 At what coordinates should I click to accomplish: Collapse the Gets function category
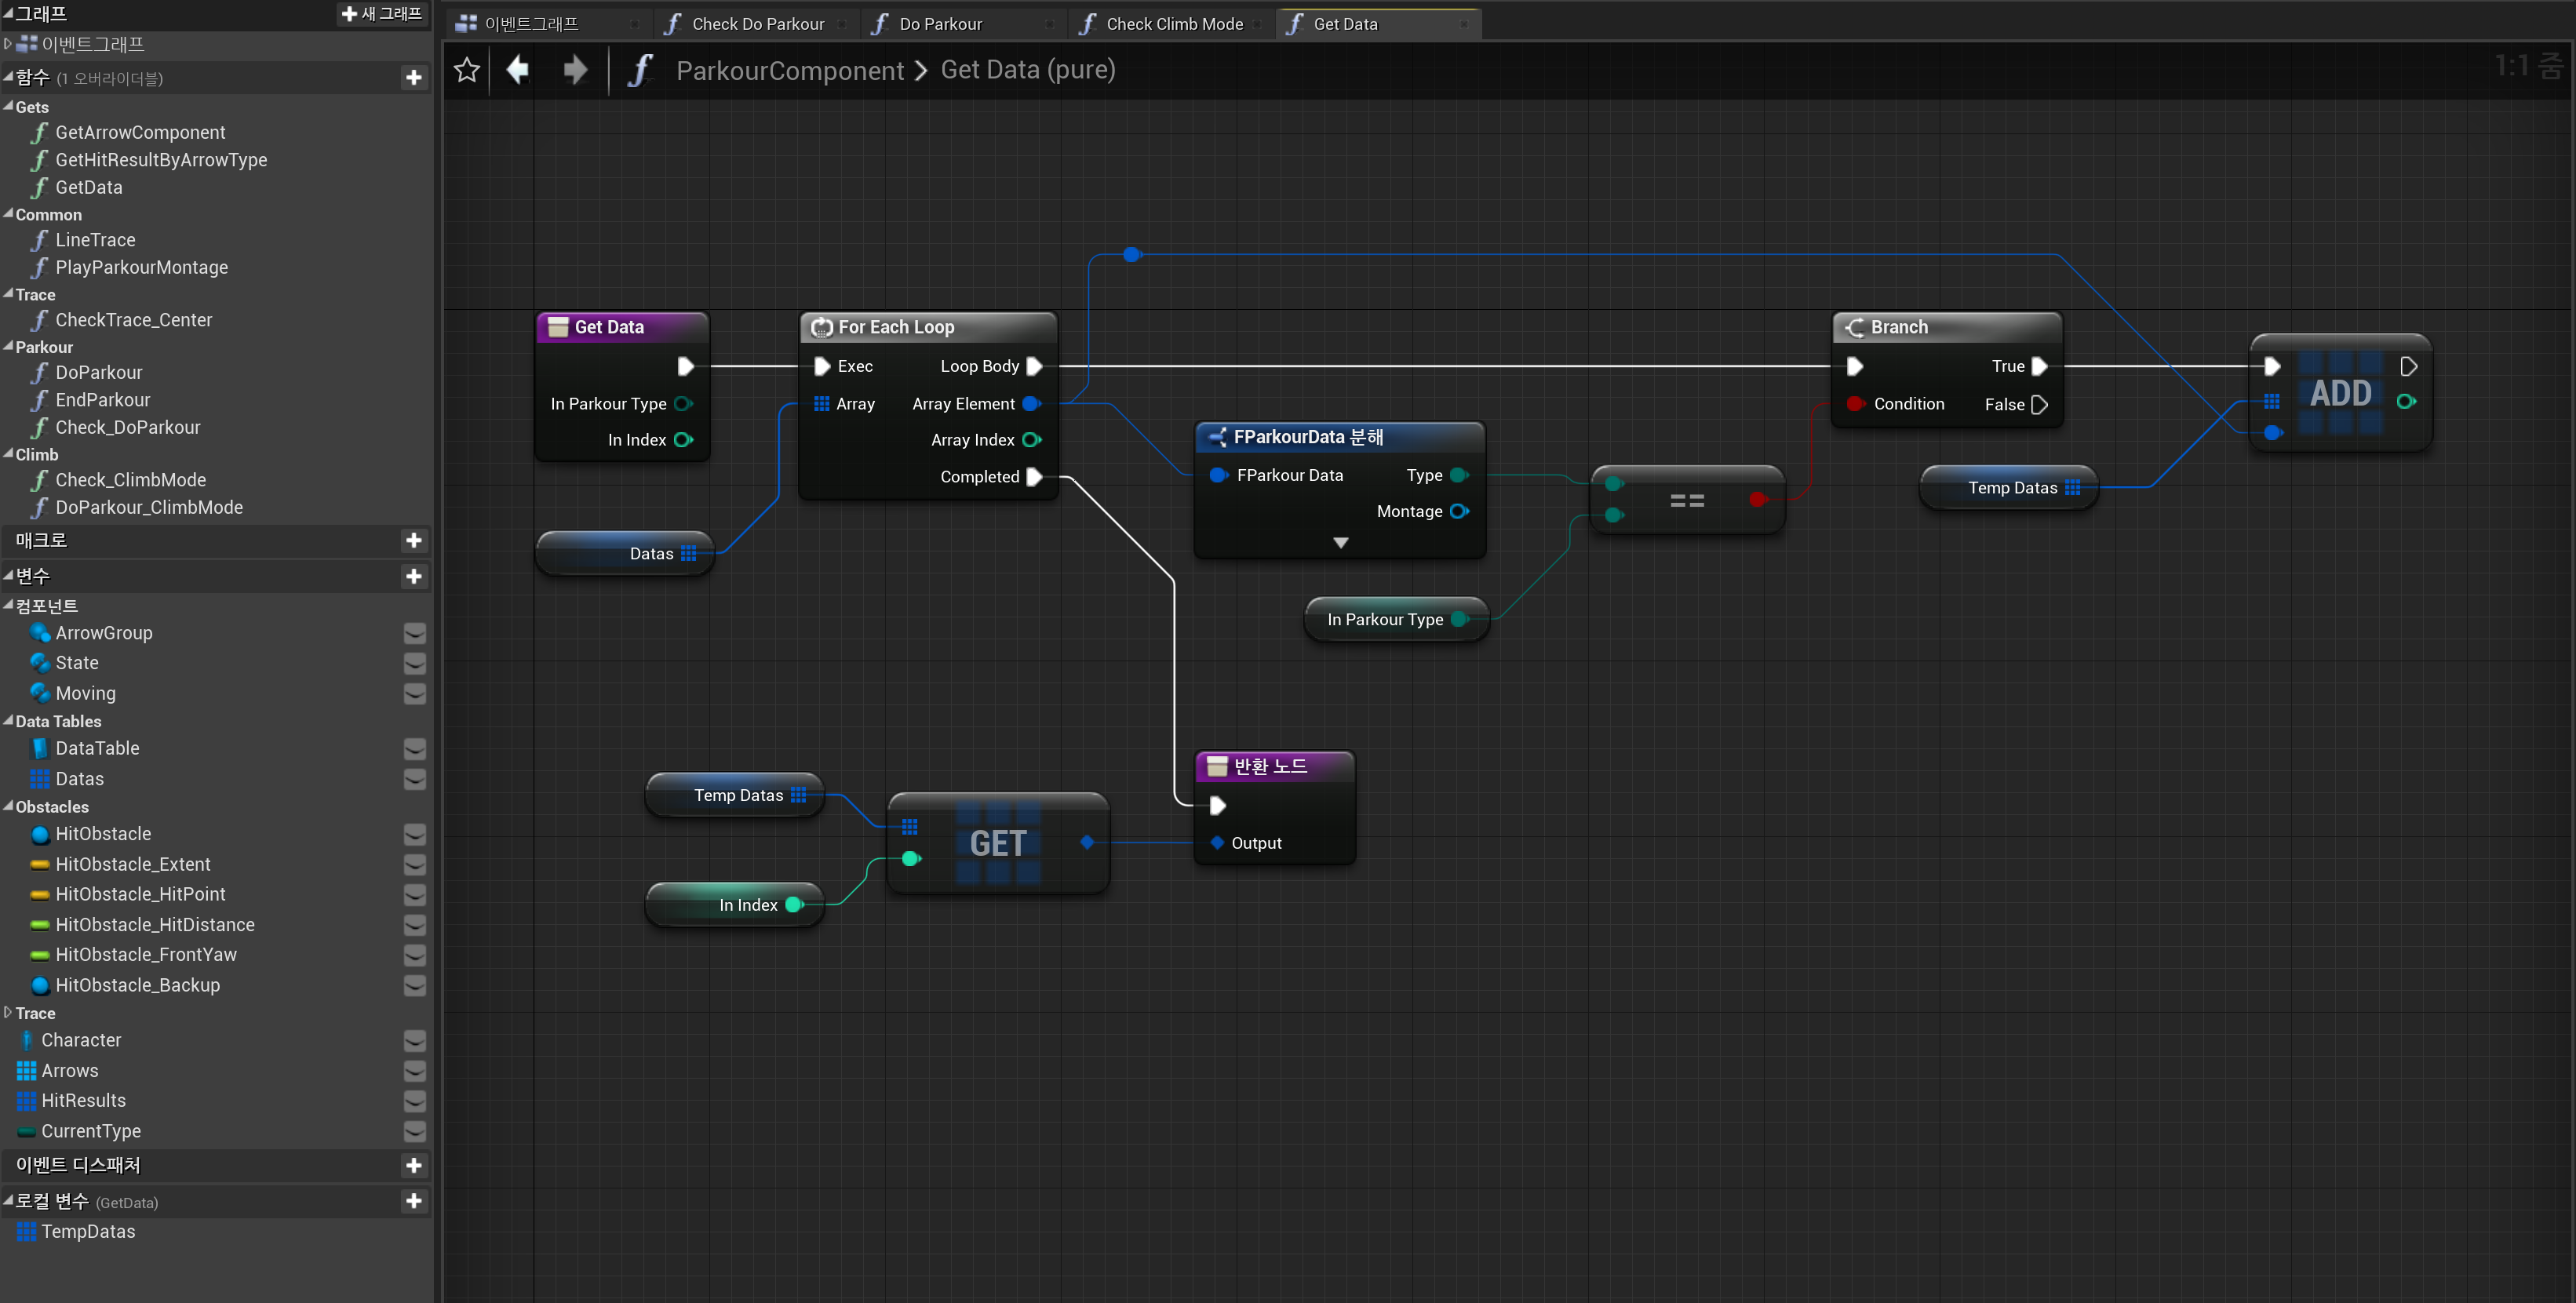tap(8, 105)
